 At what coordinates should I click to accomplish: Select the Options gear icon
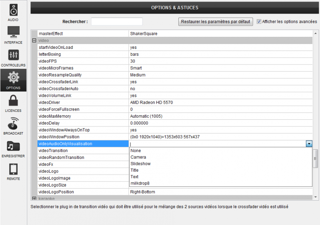13,80
